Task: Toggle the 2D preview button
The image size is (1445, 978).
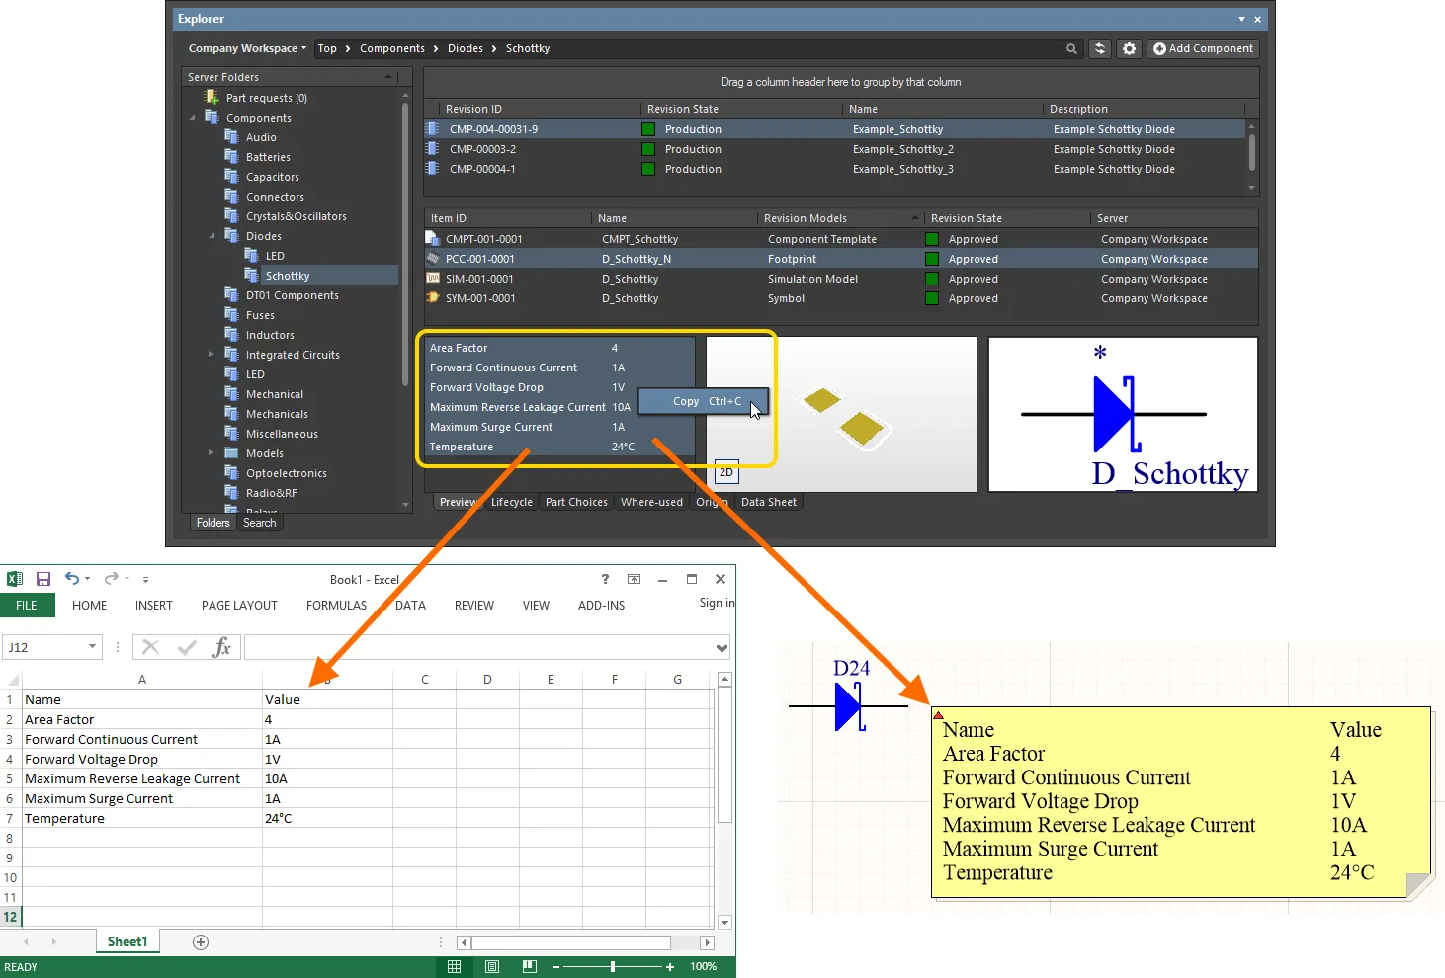Action: (x=726, y=473)
